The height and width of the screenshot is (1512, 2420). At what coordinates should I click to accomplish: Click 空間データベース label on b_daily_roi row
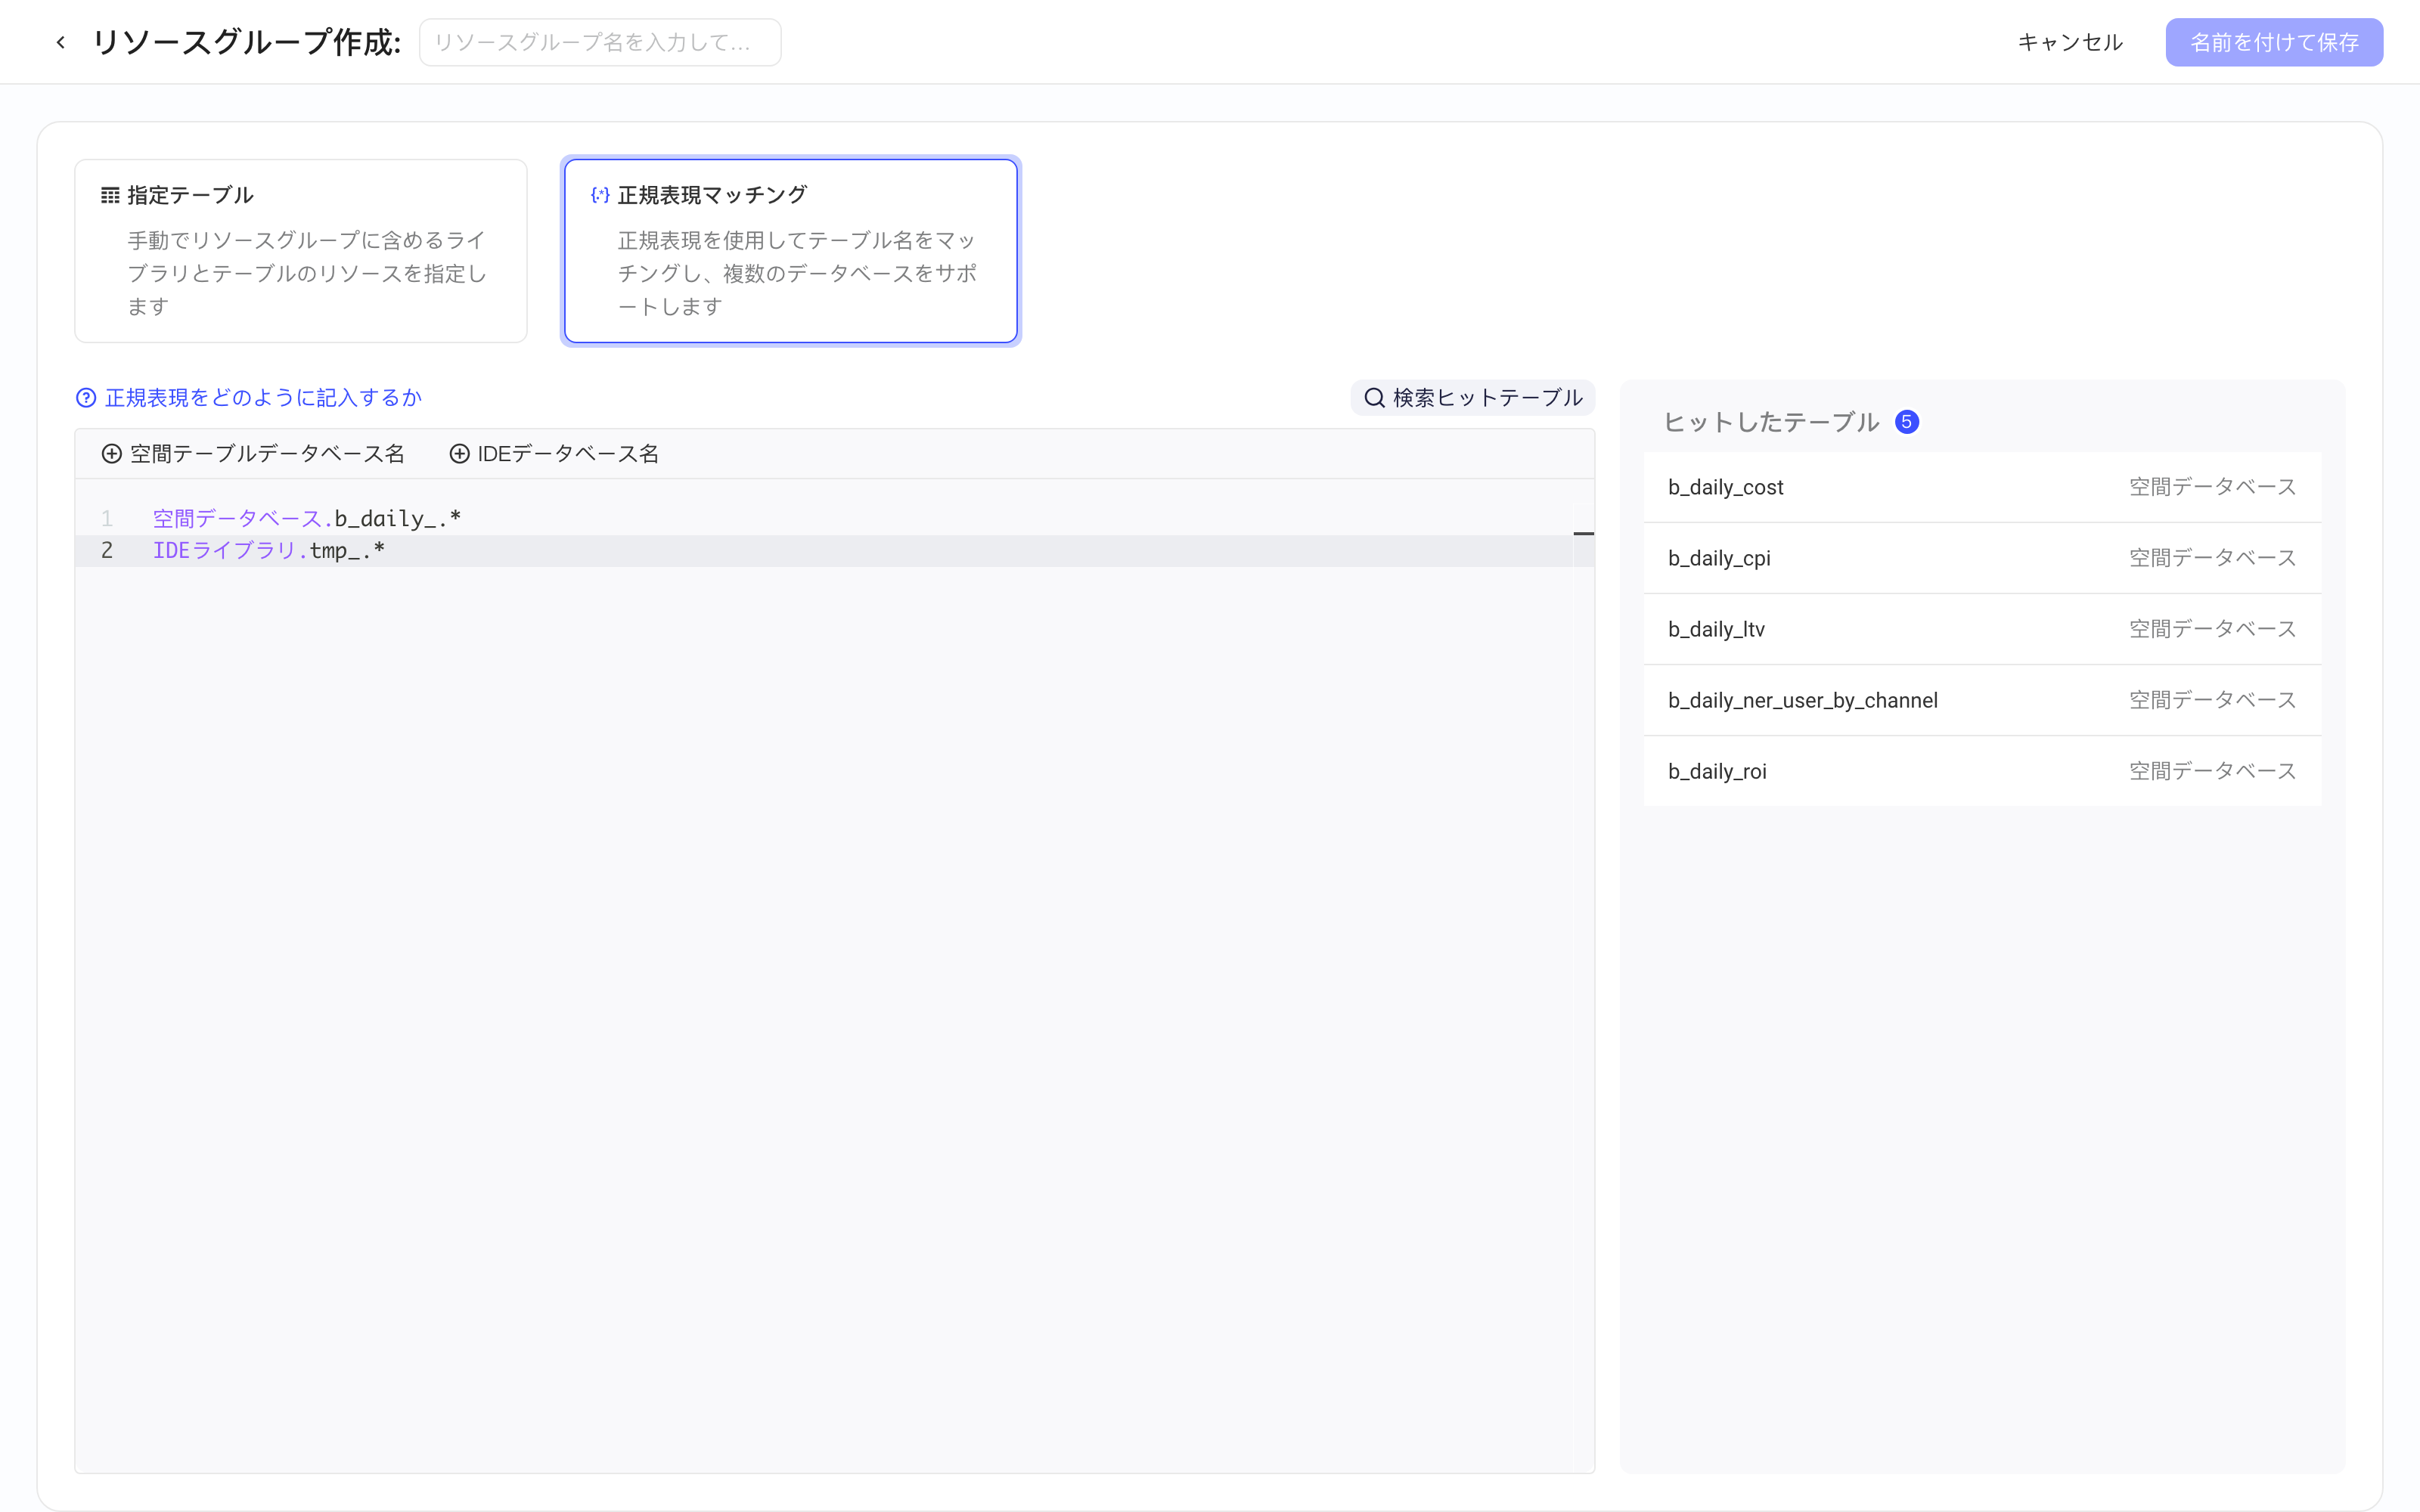click(2212, 771)
